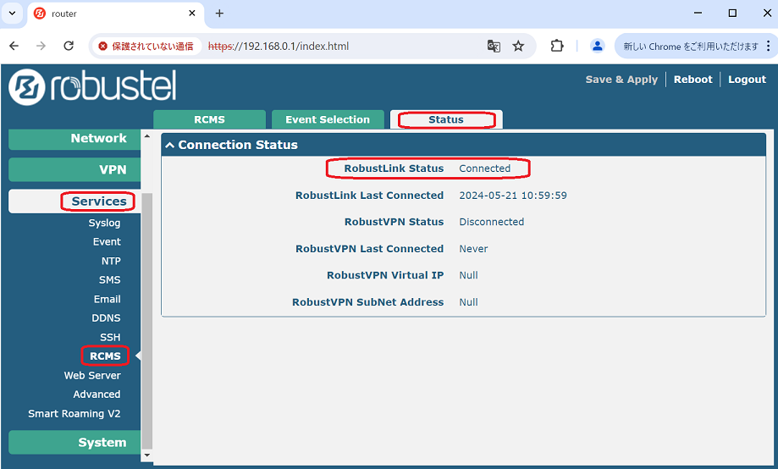Viewport: 778px width, 469px height.
Task: Open Advanced under Services
Action: pos(97,395)
